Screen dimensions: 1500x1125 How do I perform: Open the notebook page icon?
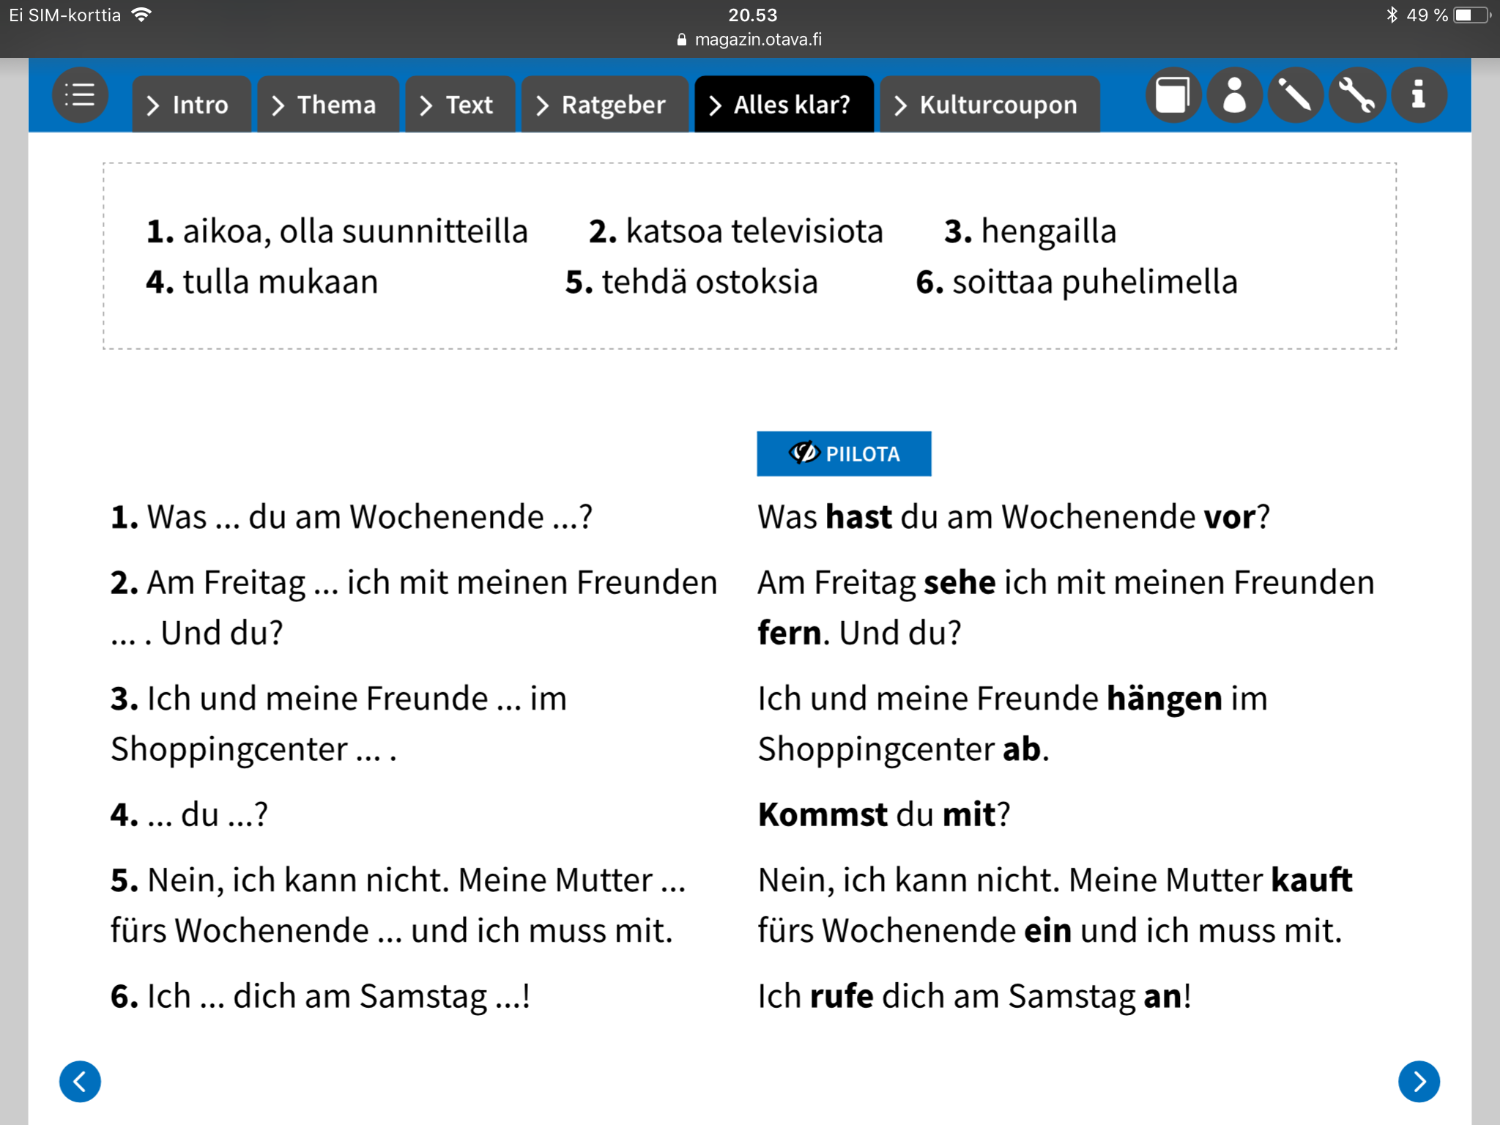(1173, 95)
